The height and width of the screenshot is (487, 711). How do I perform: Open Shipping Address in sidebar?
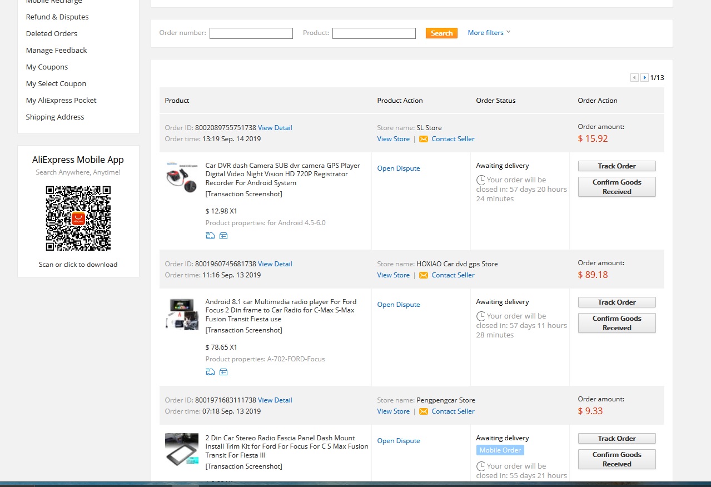coord(55,117)
